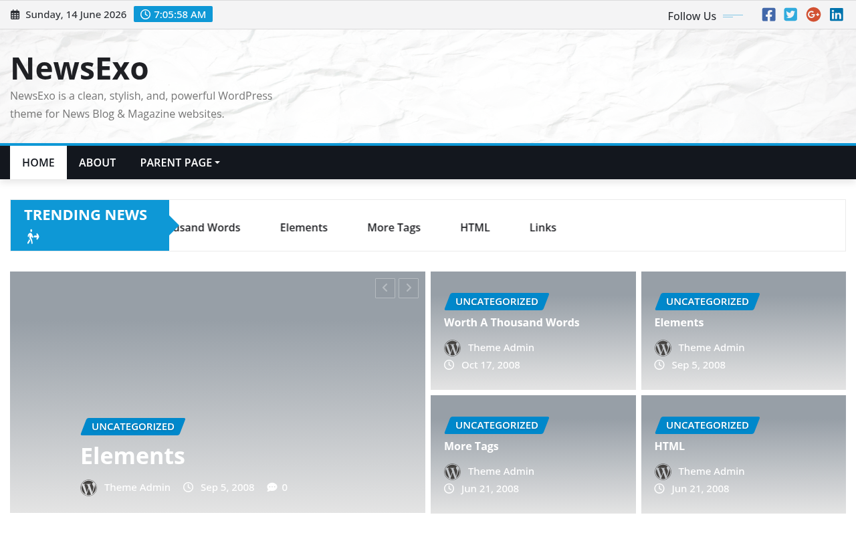Click the clock icon on the More Tags card

click(x=449, y=489)
